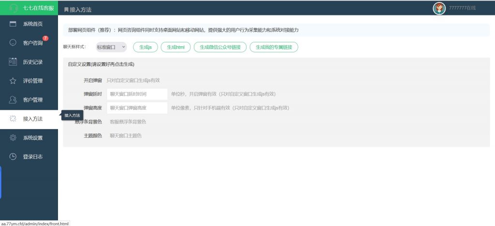Click the blue tab at left edge
This screenshot has height=226, width=495.
0,183
